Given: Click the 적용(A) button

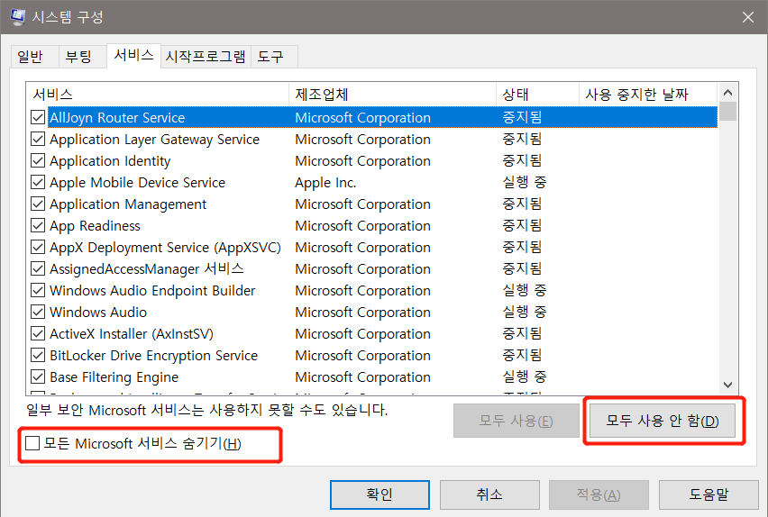Looking at the screenshot, I should click(599, 494).
